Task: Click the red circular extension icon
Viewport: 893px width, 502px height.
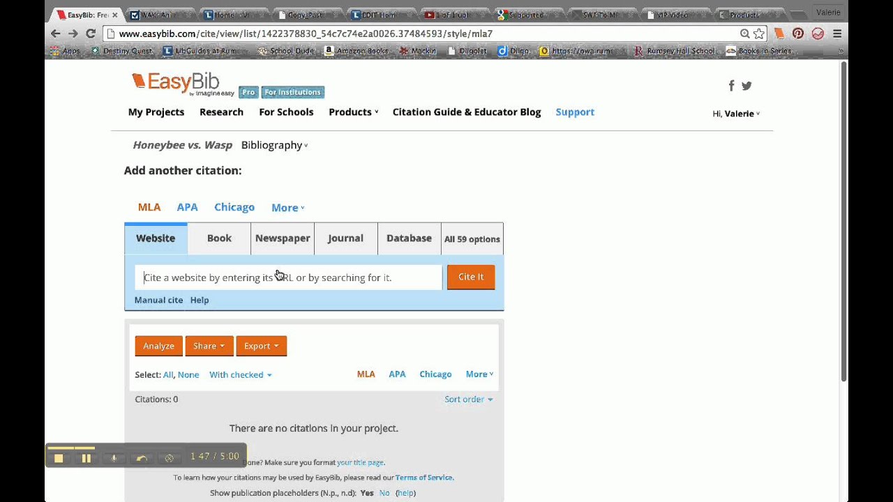Action: coord(818,33)
